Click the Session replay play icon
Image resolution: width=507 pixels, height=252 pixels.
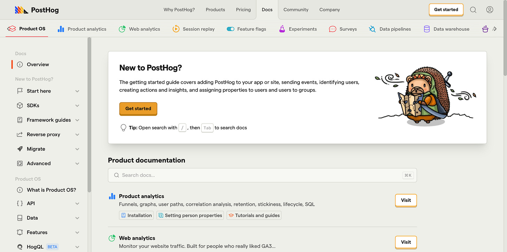pyautogui.click(x=176, y=29)
